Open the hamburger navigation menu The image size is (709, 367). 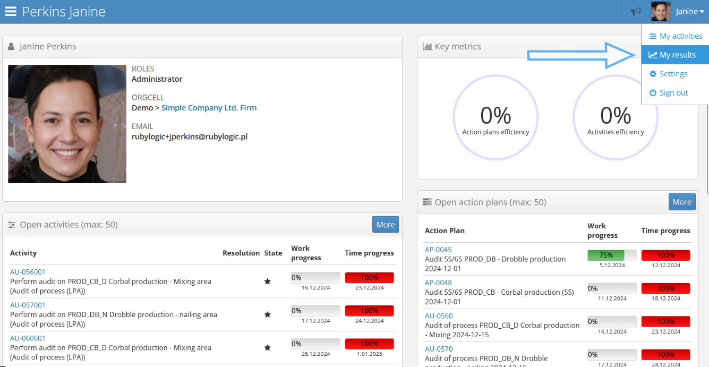(x=11, y=11)
